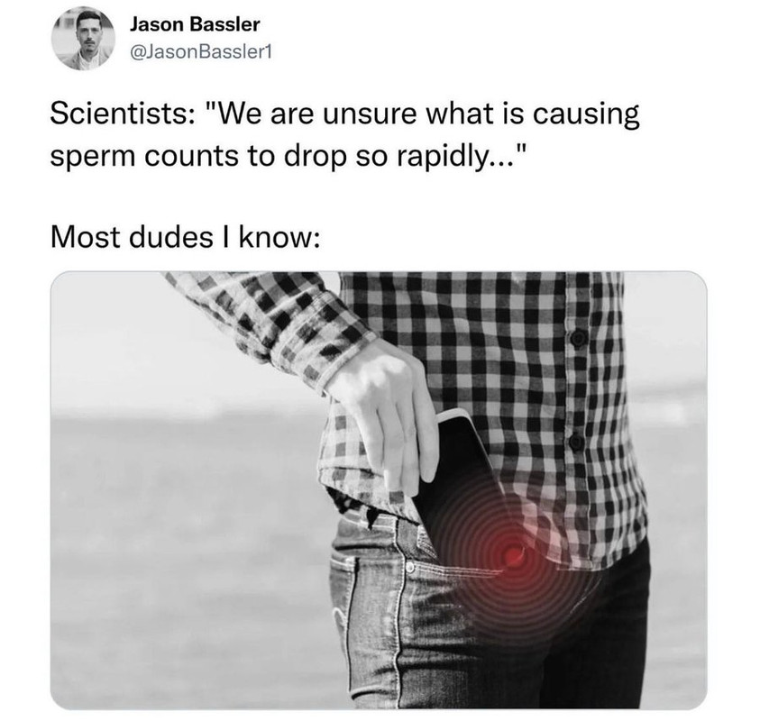Click the metal rivet on jeans pocket
The image size is (760, 721).
point(410,566)
